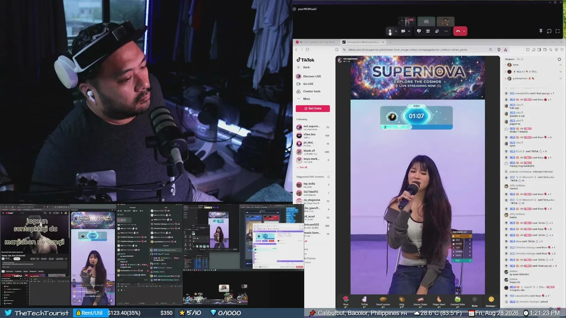Open ns_stageone suggested creator
The width and height of the screenshot is (566, 318).
click(x=313, y=201)
